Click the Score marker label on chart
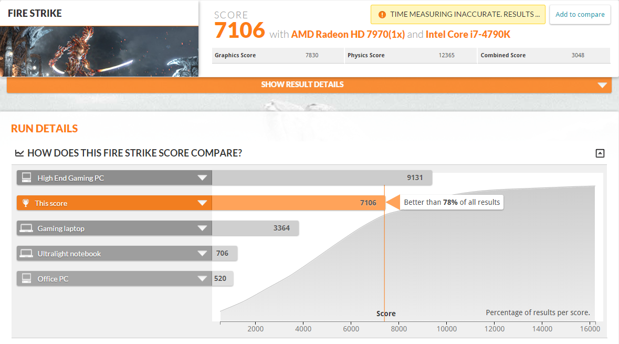619x344 pixels. pos(386,314)
